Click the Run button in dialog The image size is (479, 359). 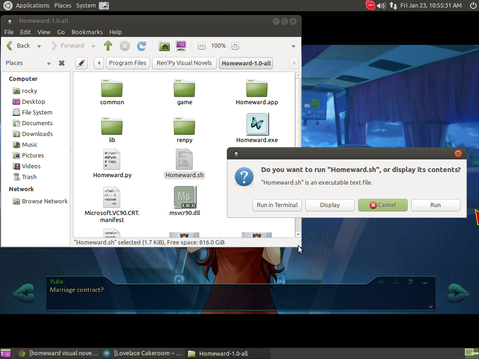coord(435,205)
